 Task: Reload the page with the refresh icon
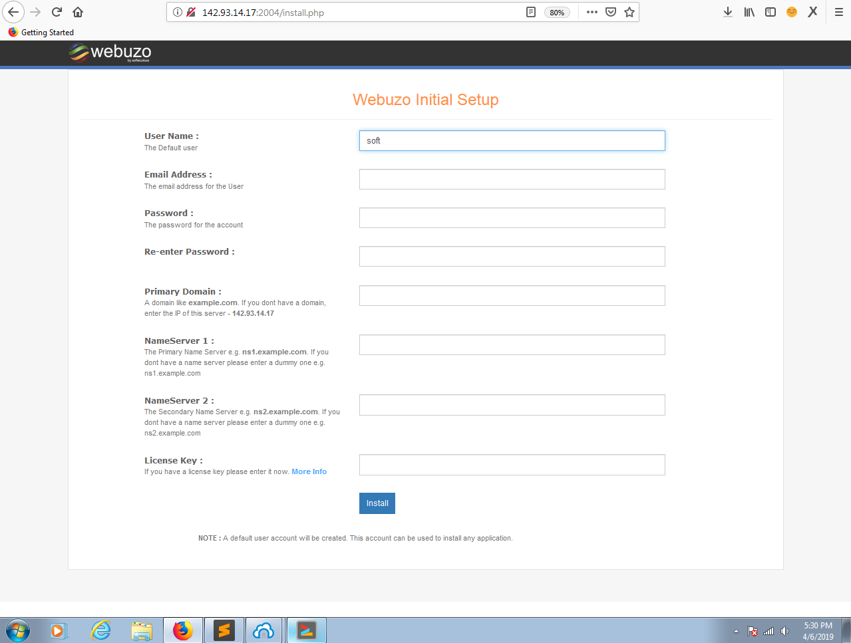57,12
